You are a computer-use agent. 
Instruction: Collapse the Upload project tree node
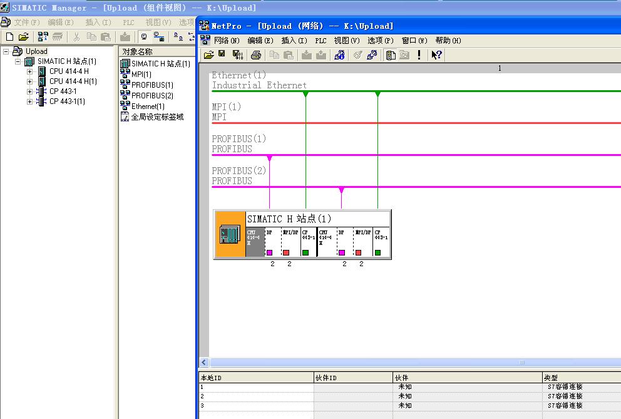coord(6,51)
